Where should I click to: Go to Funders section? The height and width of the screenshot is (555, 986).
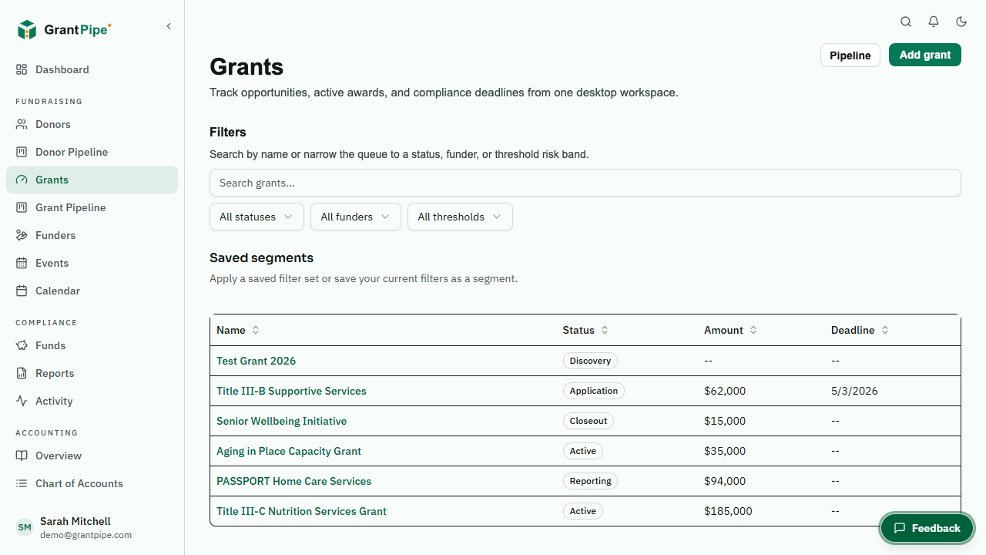tap(92, 235)
